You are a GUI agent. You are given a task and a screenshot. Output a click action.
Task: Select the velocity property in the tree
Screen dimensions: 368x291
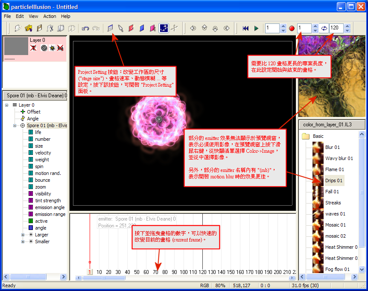pyautogui.click(x=43, y=153)
